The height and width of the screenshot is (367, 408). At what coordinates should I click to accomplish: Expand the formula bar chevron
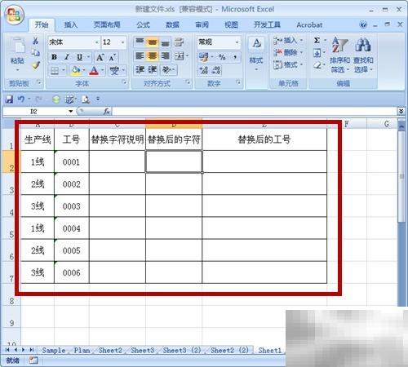tap(401, 111)
